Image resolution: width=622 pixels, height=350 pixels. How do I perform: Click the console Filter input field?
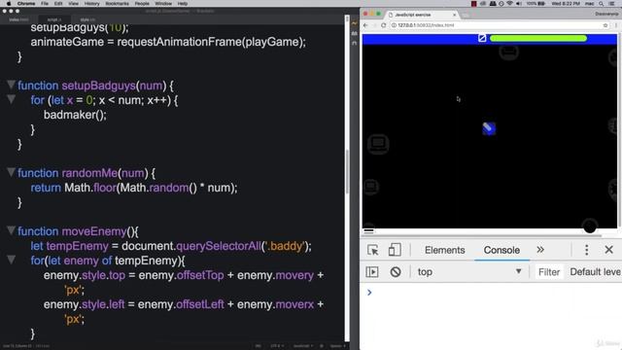tap(549, 272)
